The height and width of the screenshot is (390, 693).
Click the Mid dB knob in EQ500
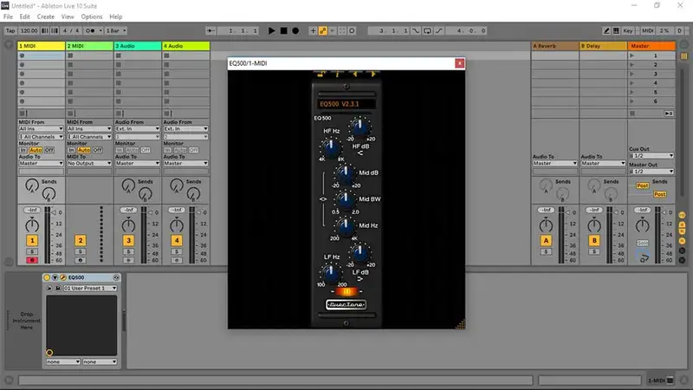tap(344, 173)
